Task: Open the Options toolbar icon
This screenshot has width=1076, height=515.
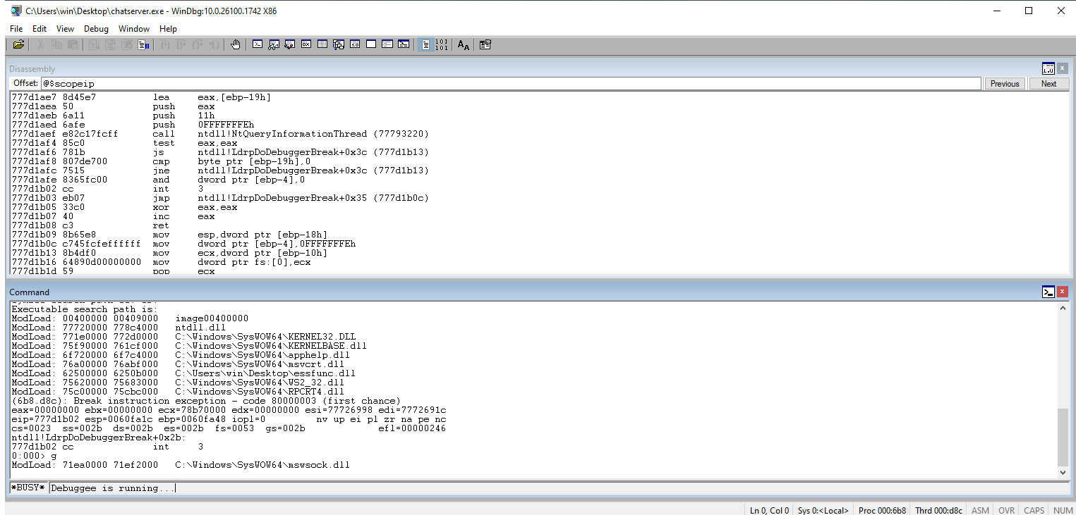Action: (x=485, y=44)
